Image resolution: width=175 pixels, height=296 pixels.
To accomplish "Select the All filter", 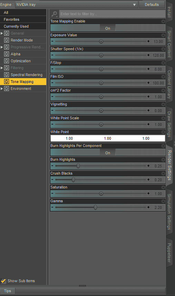I will point(23,12).
